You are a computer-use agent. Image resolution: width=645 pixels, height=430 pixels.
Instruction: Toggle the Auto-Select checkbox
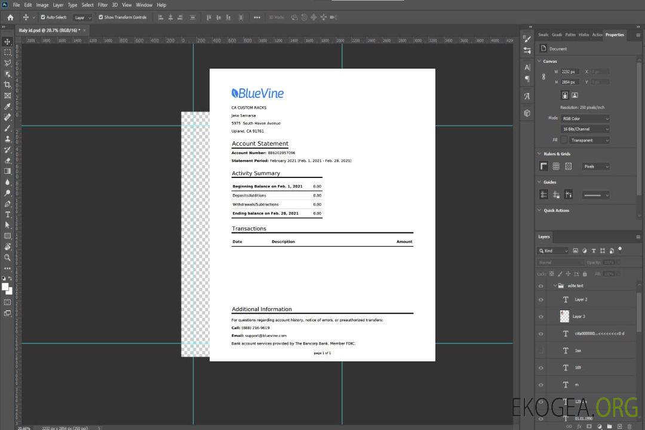(43, 17)
